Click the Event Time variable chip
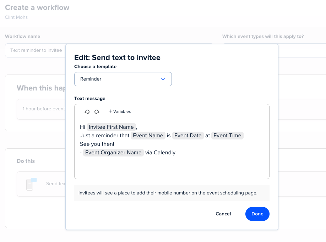 227,136
